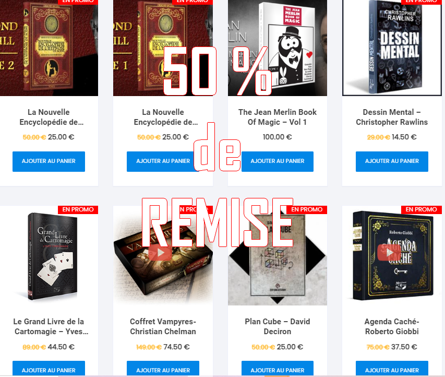Add Plan Cube to cart
Image resolution: width=445 pixels, height=377 pixels.
277,369
